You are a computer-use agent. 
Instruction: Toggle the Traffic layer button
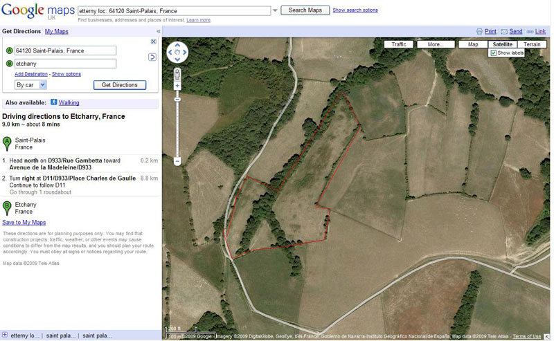(399, 44)
